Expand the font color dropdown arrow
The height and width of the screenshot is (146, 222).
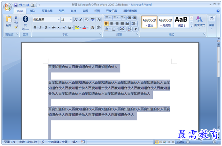[x=88, y=28]
